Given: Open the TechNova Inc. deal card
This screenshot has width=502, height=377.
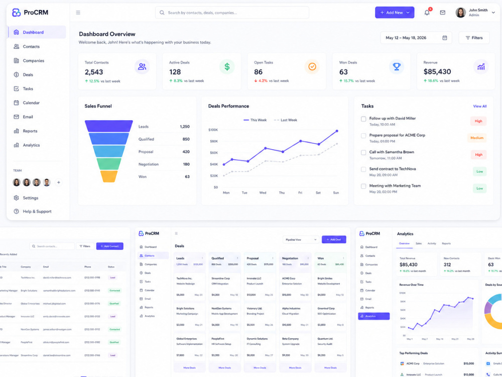Looking at the screenshot, I should (189, 287).
